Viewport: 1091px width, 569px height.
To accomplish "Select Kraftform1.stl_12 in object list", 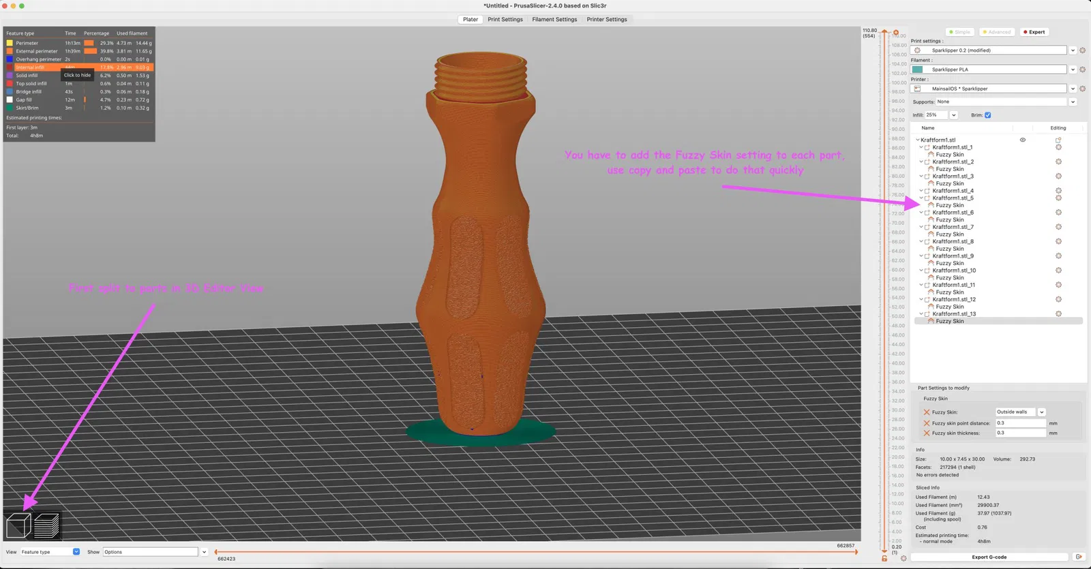I will pyautogui.click(x=954, y=299).
